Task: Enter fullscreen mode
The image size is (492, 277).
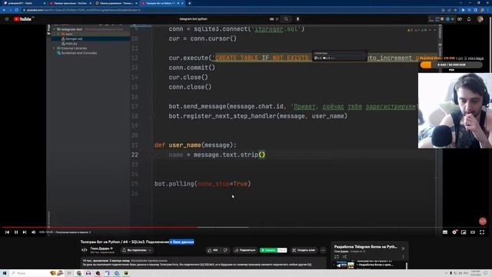Action: [x=482, y=232]
